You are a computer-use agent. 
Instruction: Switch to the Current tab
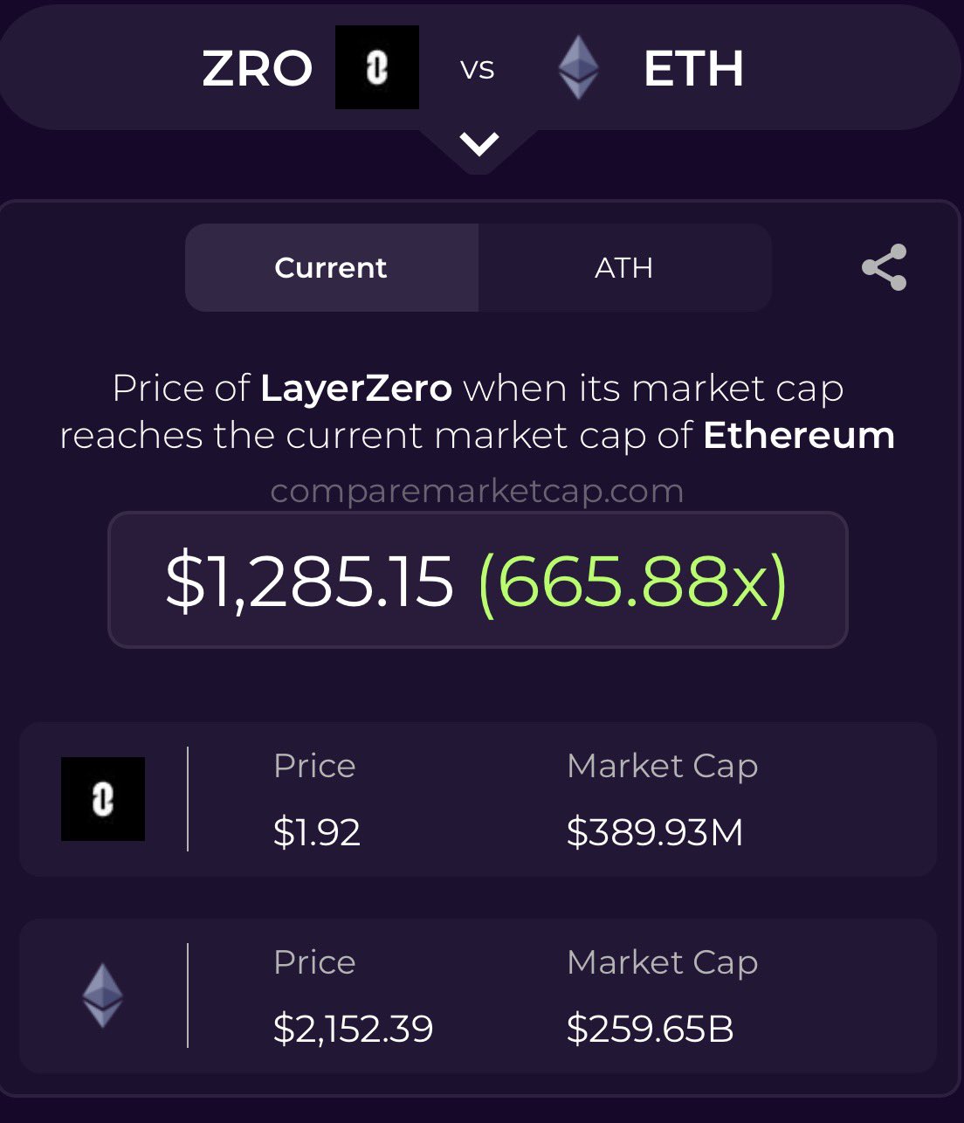pos(331,267)
